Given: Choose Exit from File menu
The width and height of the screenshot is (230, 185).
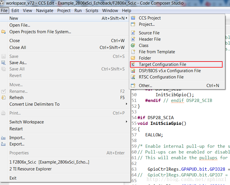Looking at the screenshot, I should [x=65, y=178].
